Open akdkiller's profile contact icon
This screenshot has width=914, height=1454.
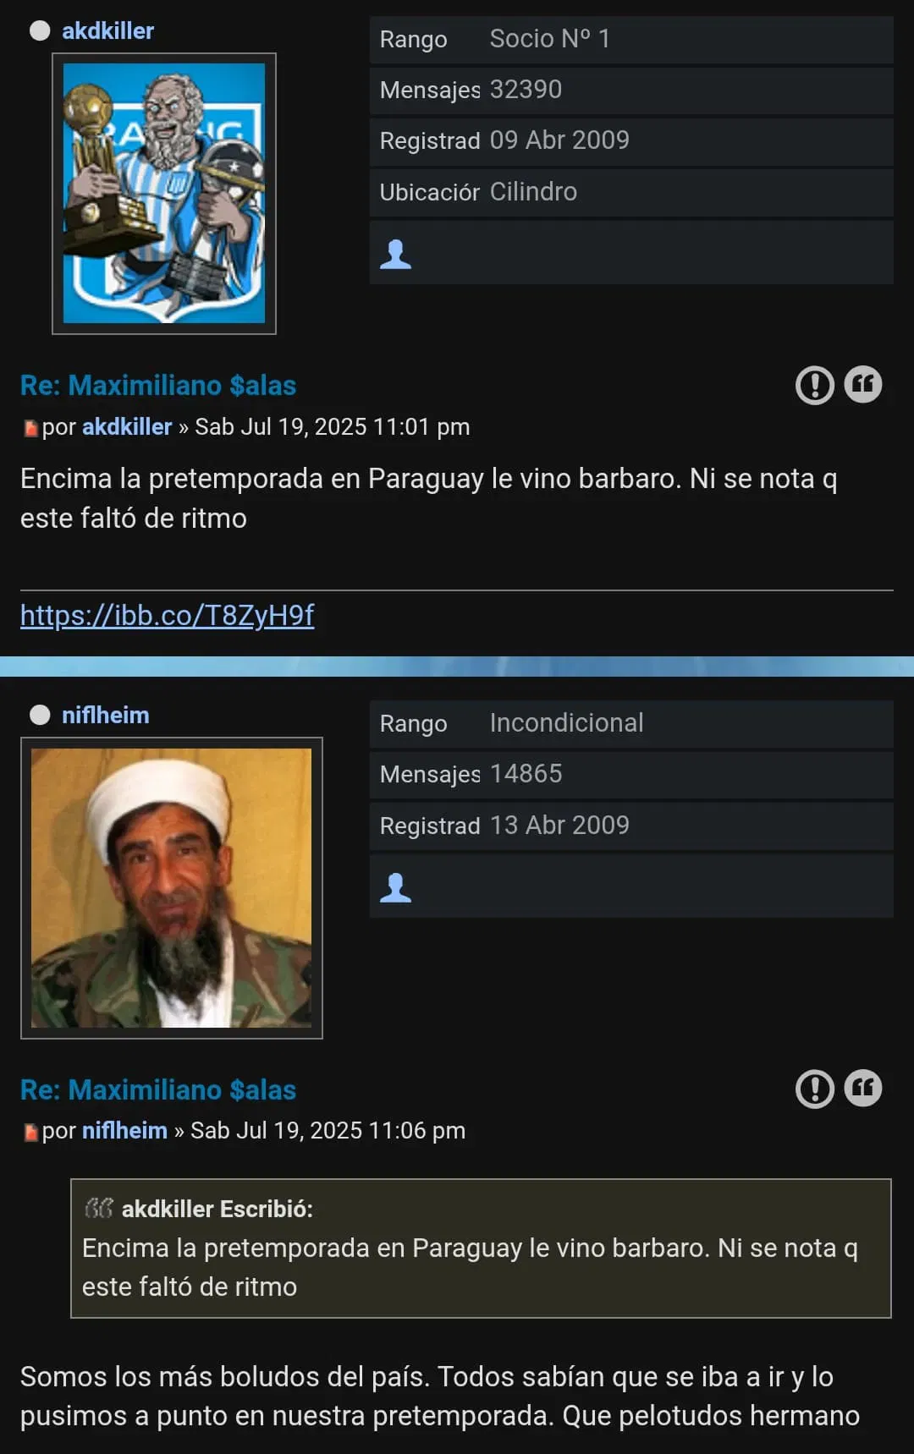(x=395, y=254)
